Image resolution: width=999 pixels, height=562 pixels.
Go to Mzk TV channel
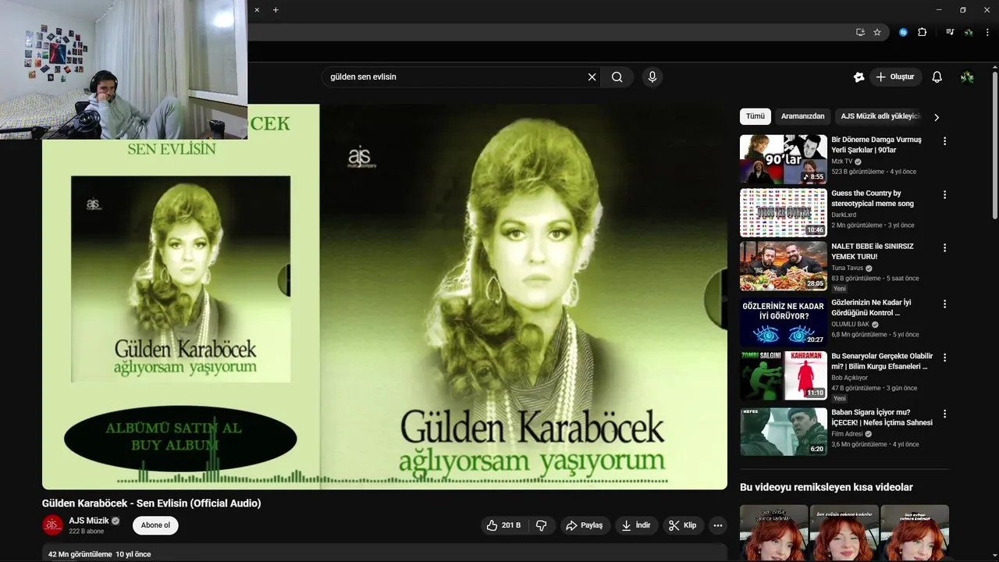842,162
